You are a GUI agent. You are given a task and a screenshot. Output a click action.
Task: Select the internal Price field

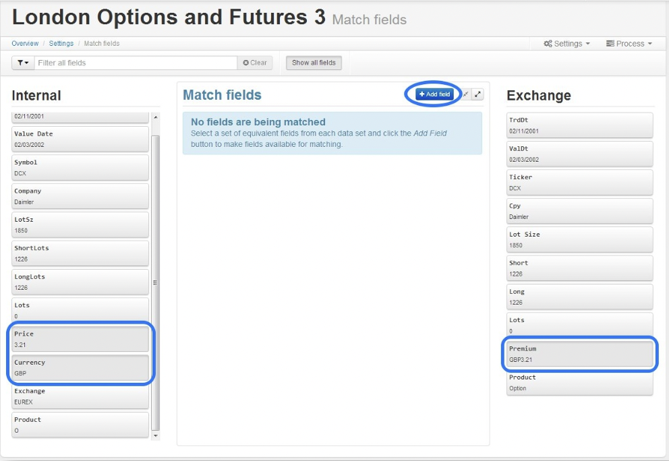click(80, 339)
